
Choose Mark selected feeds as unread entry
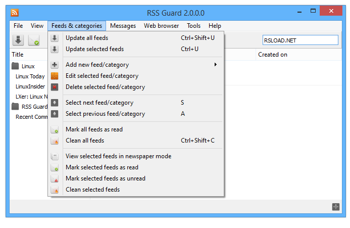pos(136,178)
